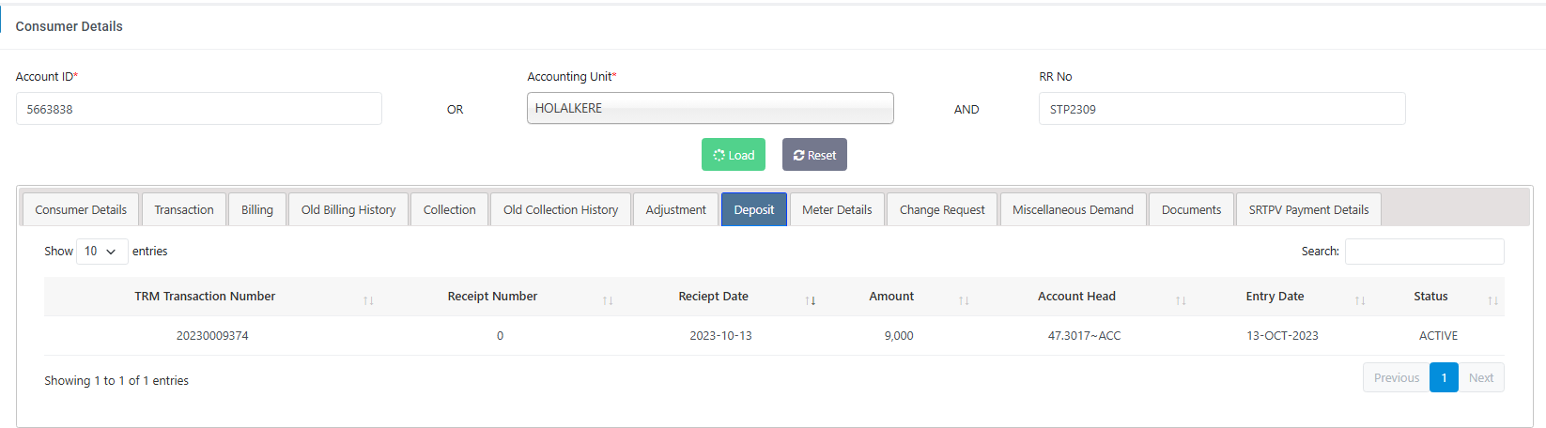Viewport: 1546px width, 428px height.
Task: Select the Old Collection History tab
Action: pyautogui.click(x=561, y=210)
